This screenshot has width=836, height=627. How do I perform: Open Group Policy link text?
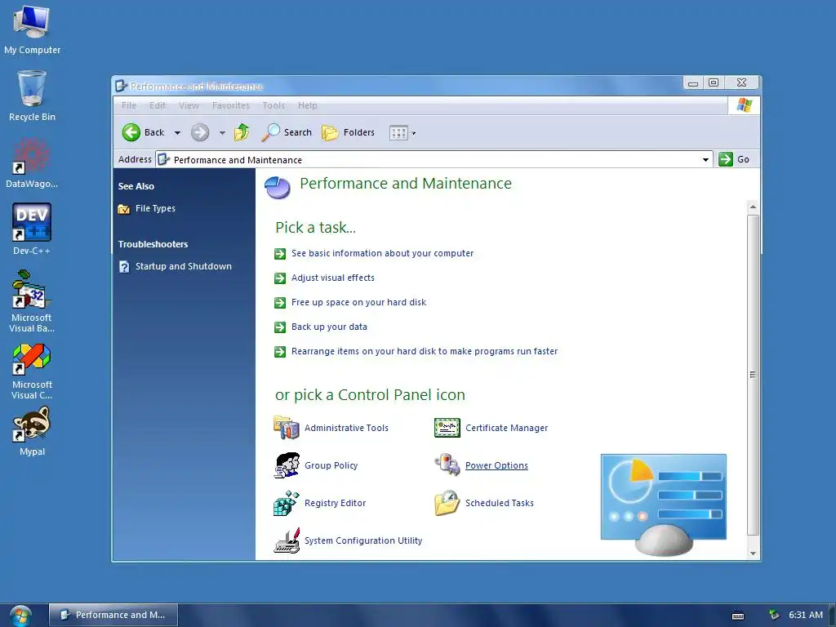331,465
